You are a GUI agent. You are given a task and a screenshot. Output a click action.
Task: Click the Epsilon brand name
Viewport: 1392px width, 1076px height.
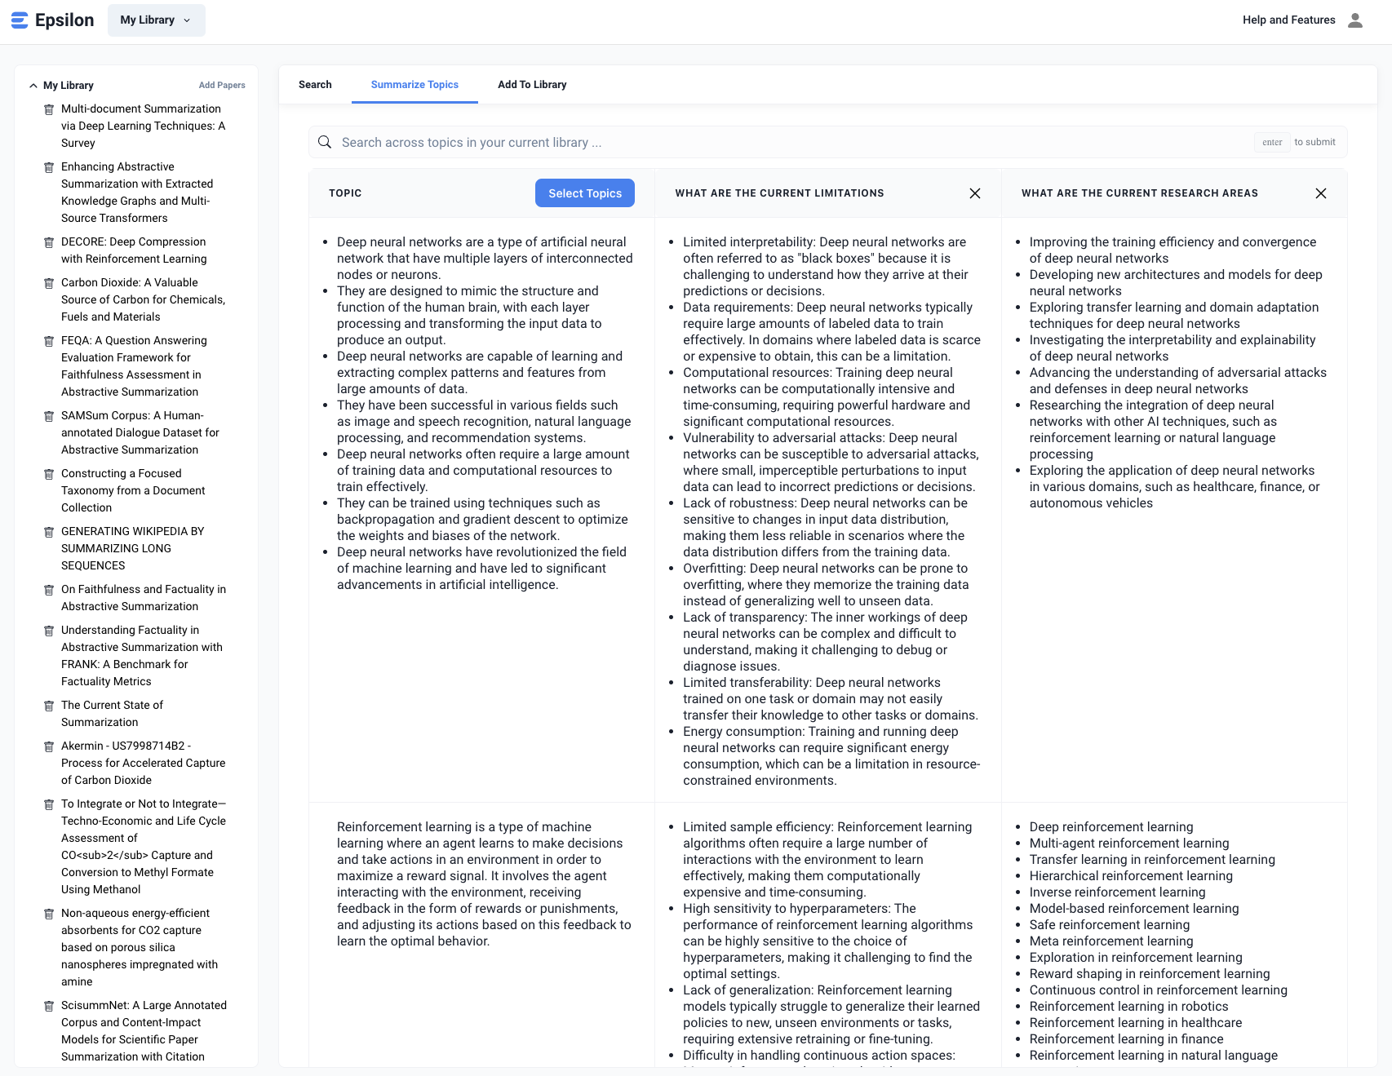click(64, 20)
